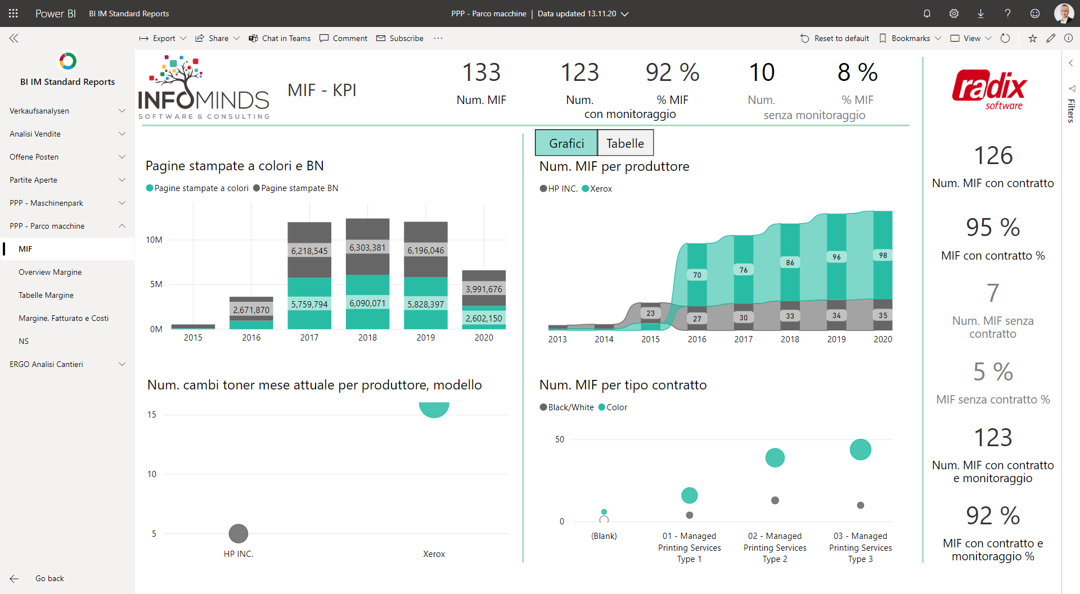Click the Chat in Teams icon

click(x=253, y=38)
